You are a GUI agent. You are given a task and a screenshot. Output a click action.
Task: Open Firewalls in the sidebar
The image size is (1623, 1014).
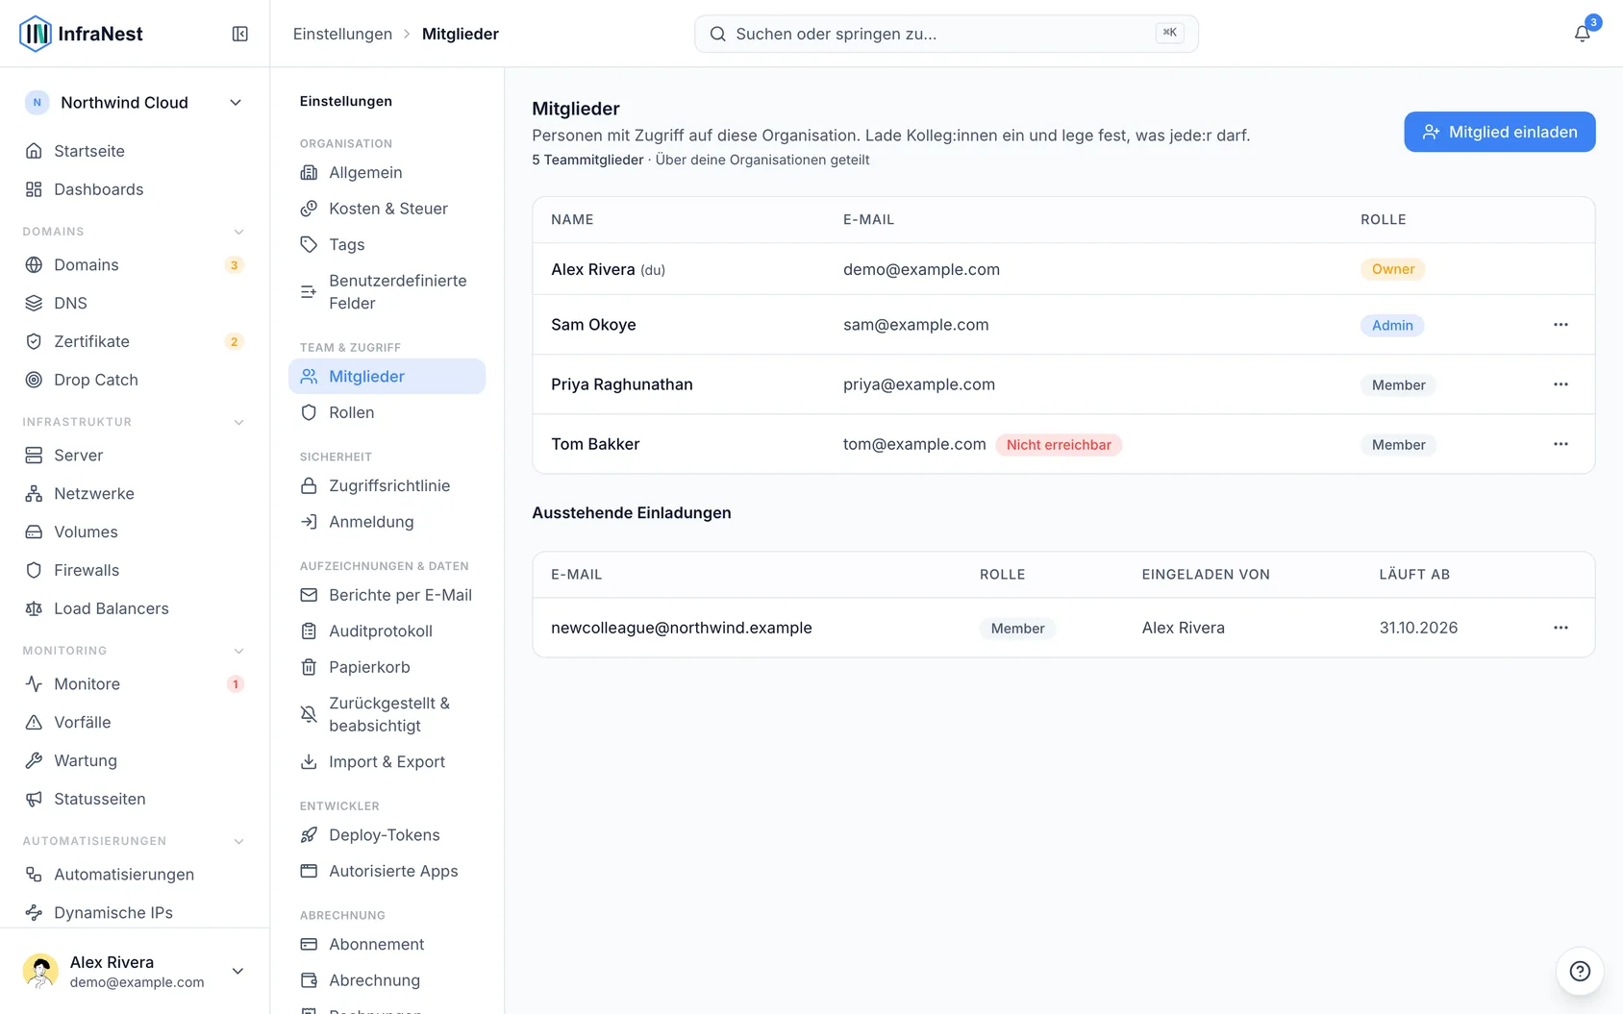[135, 570]
